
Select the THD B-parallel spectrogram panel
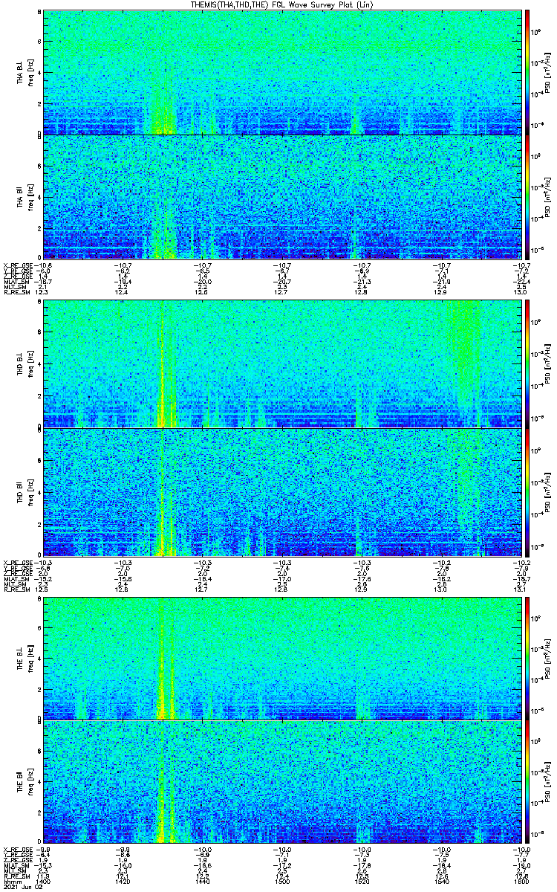click(282, 492)
